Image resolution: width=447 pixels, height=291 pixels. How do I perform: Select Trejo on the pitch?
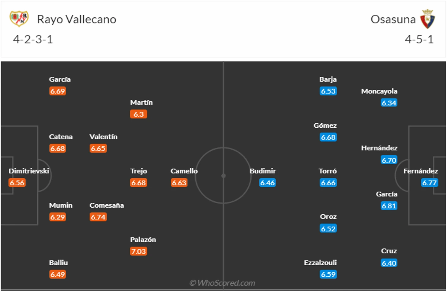coord(138,171)
